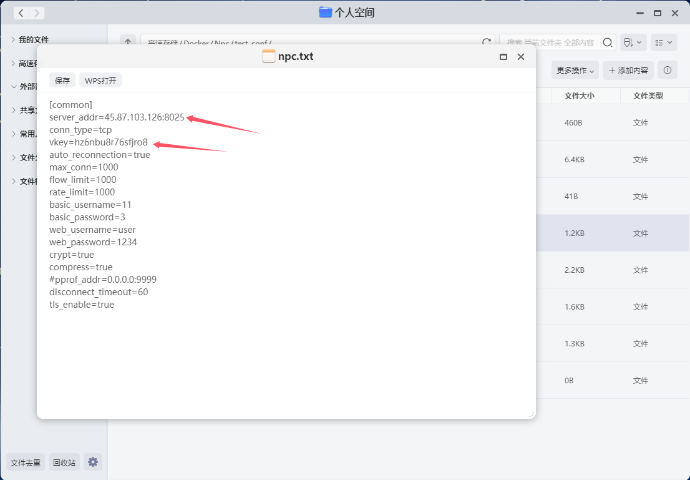Viewport: 690px width, 480px height.
Task: Go up one folder level arrow
Action: (128, 42)
